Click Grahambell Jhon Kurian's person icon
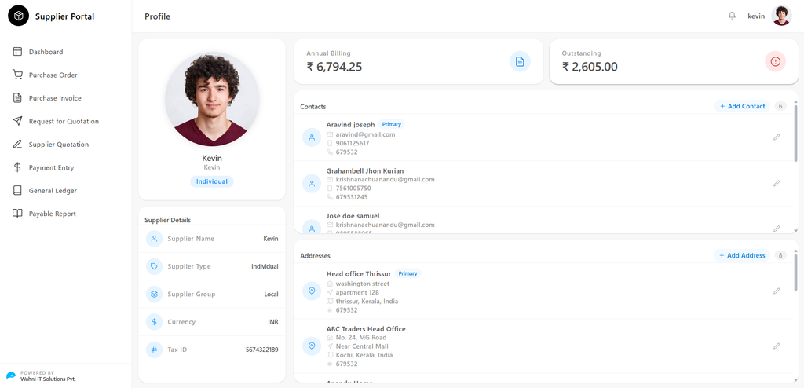This screenshot has height=388, width=804. pyautogui.click(x=312, y=184)
